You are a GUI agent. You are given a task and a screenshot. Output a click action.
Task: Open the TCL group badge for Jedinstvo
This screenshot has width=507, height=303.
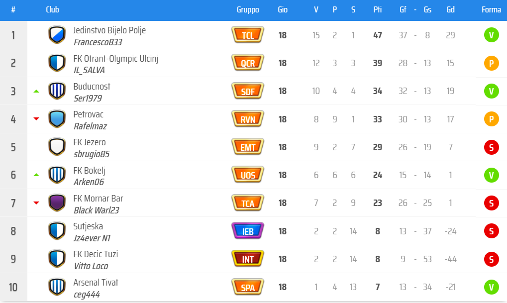tap(248, 35)
